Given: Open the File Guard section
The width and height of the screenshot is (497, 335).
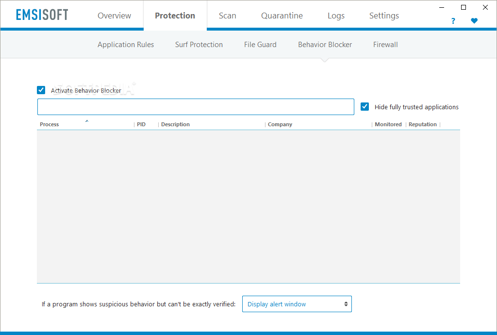Looking at the screenshot, I should [260, 45].
